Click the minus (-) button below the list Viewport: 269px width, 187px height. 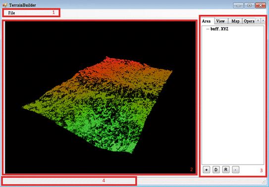coord(235,170)
